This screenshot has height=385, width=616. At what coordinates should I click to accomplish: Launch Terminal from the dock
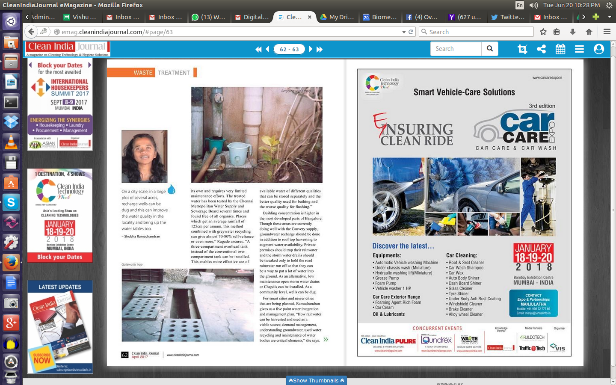click(x=11, y=102)
